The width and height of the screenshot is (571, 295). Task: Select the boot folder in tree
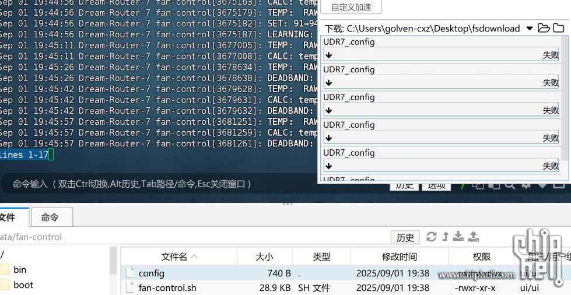coord(23,285)
